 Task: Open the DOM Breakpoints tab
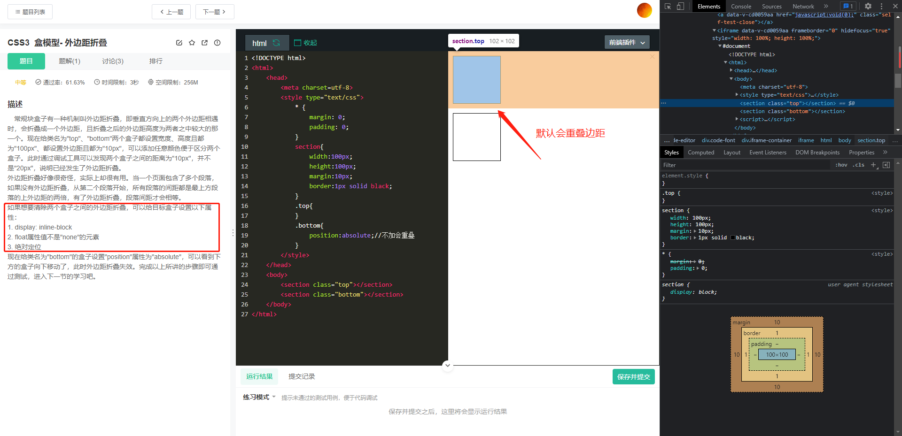(817, 153)
